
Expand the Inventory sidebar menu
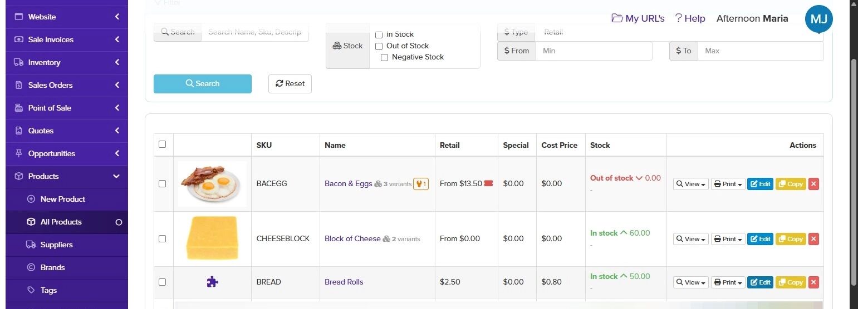[x=67, y=62]
